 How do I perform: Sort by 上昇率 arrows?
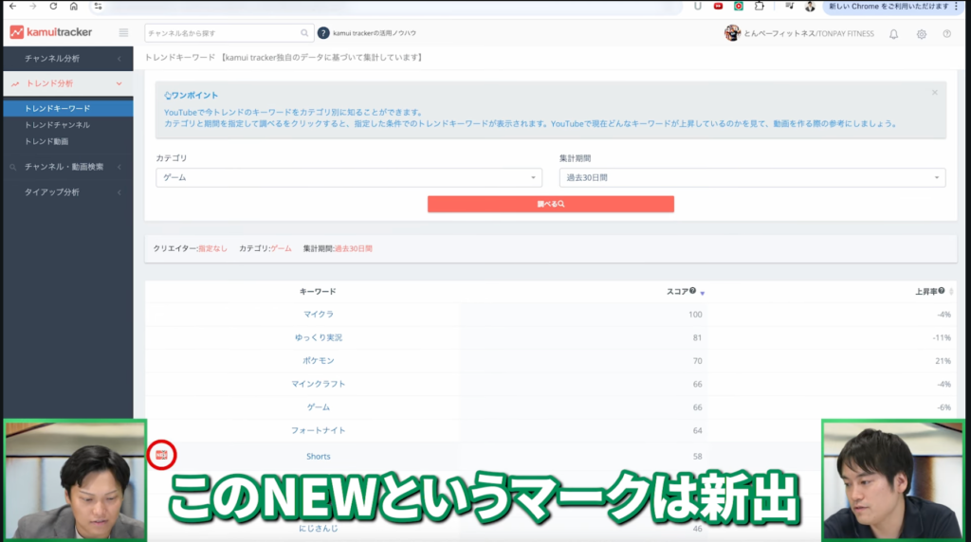[x=951, y=292]
